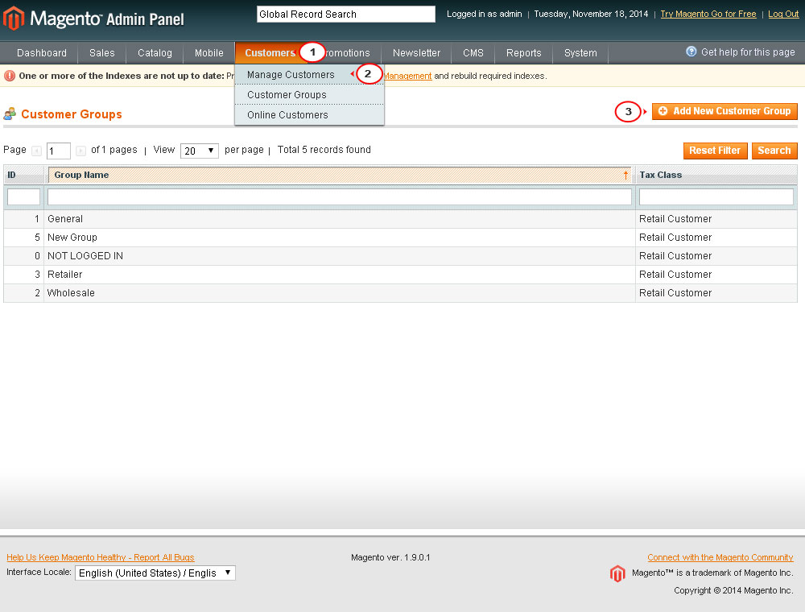805x612 pixels.
Task: Open the per-page View dropdown
Action: click(199, 151)
